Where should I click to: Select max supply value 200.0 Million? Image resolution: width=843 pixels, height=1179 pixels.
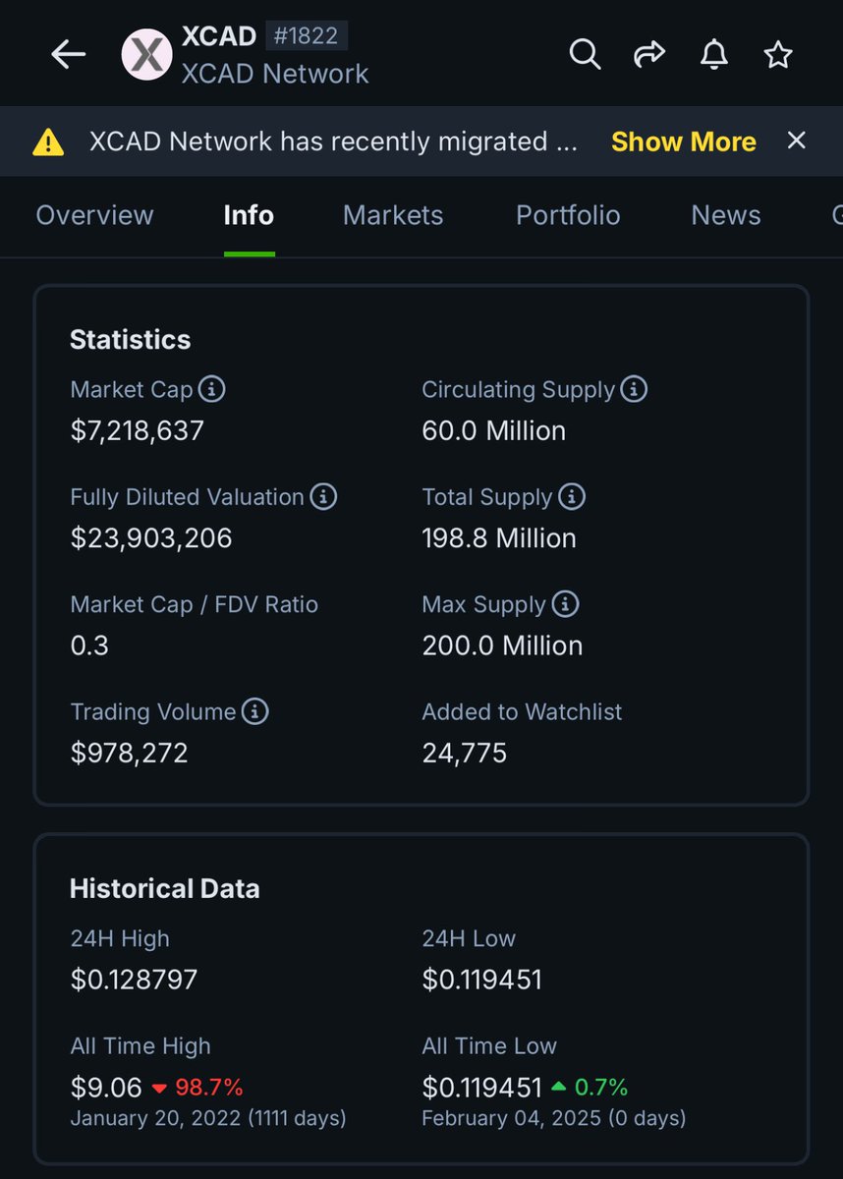[x=502, y=646]
